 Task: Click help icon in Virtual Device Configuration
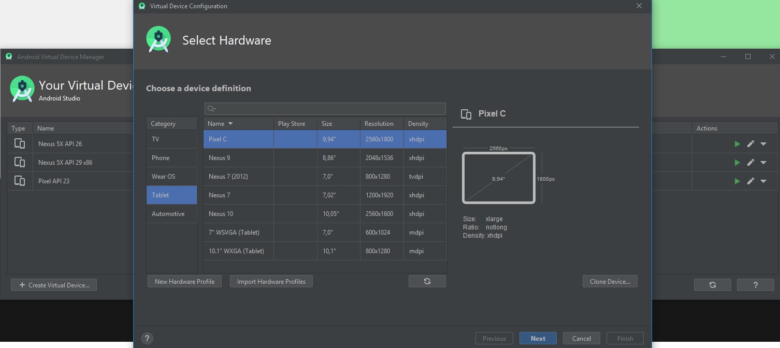(147, 338)
